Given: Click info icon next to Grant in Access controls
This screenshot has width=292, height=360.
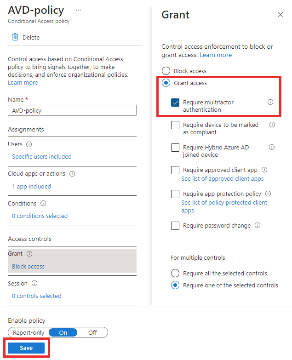Looking at the screenshot, I should (29, 254).
